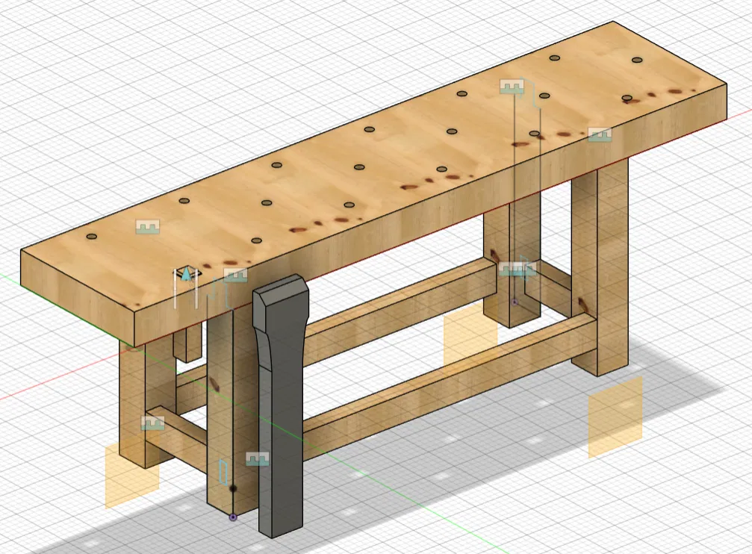Click the purple joint point on the rear leg
The image size is (752, 554).
pyautogui.click(x=515, y=302)
